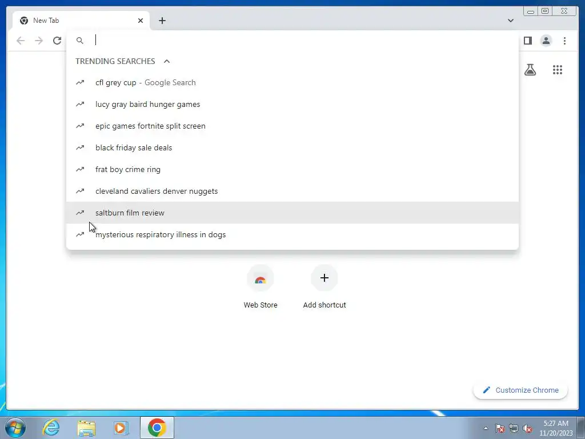Open Action Center flag icon
585x439 pixels.
click(500, 428)
